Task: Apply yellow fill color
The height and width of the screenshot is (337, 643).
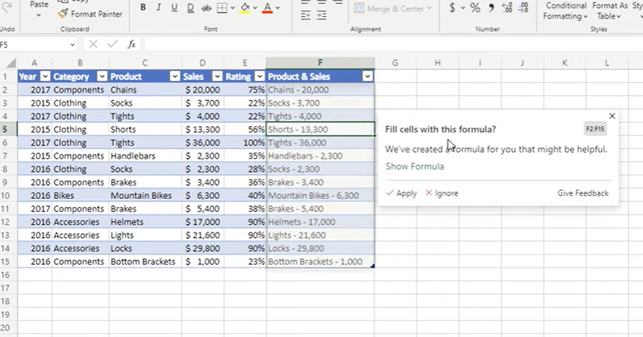Action: pyautogui.click(x=245, y=7)
